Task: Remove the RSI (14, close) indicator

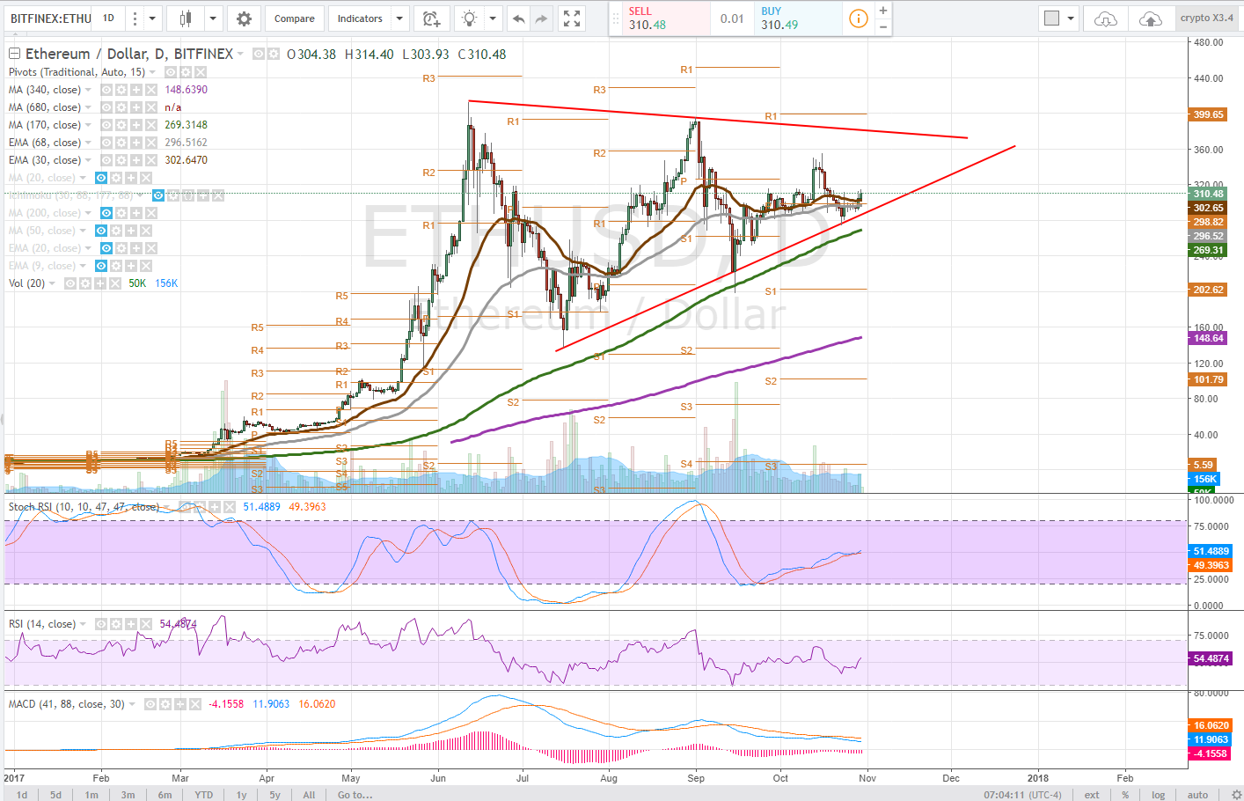Action: coord(146,624)
